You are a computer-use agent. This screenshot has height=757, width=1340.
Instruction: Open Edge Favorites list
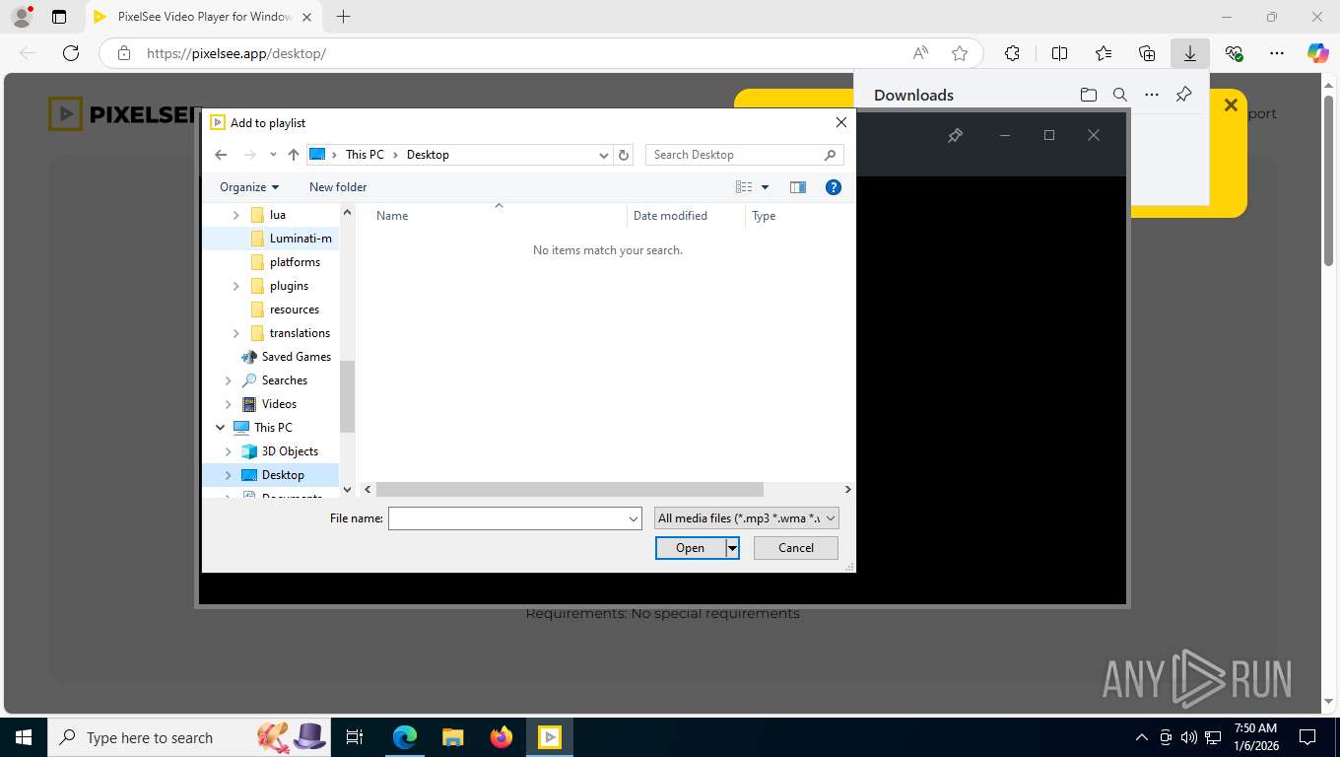tap(1104, 53)
